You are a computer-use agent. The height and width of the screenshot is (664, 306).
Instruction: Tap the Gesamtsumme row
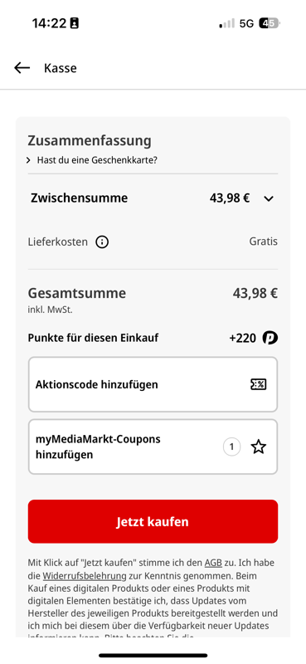pyautogui.click(x=153, y=300)
